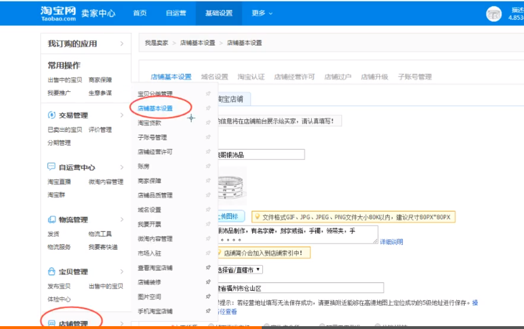Pin the 店铺基本设置 menu entry
524x329 pixels.
click(x=208, y=108)
